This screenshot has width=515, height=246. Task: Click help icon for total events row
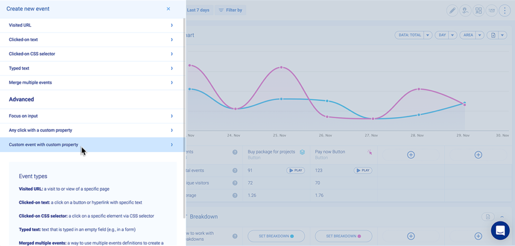pos(235,171)
